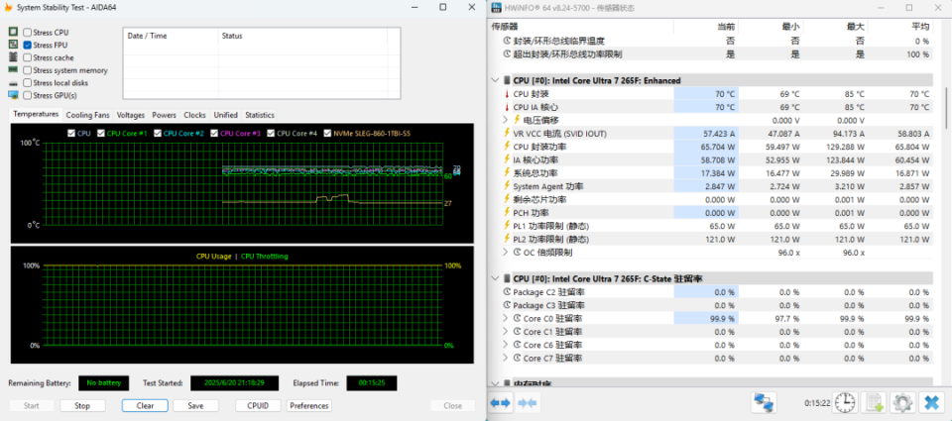
Task: Enable Stress local disks checkbox
Action: coord(28,83)
